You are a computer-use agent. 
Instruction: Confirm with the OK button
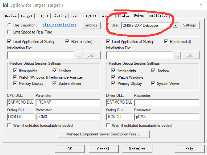[70, 149]
